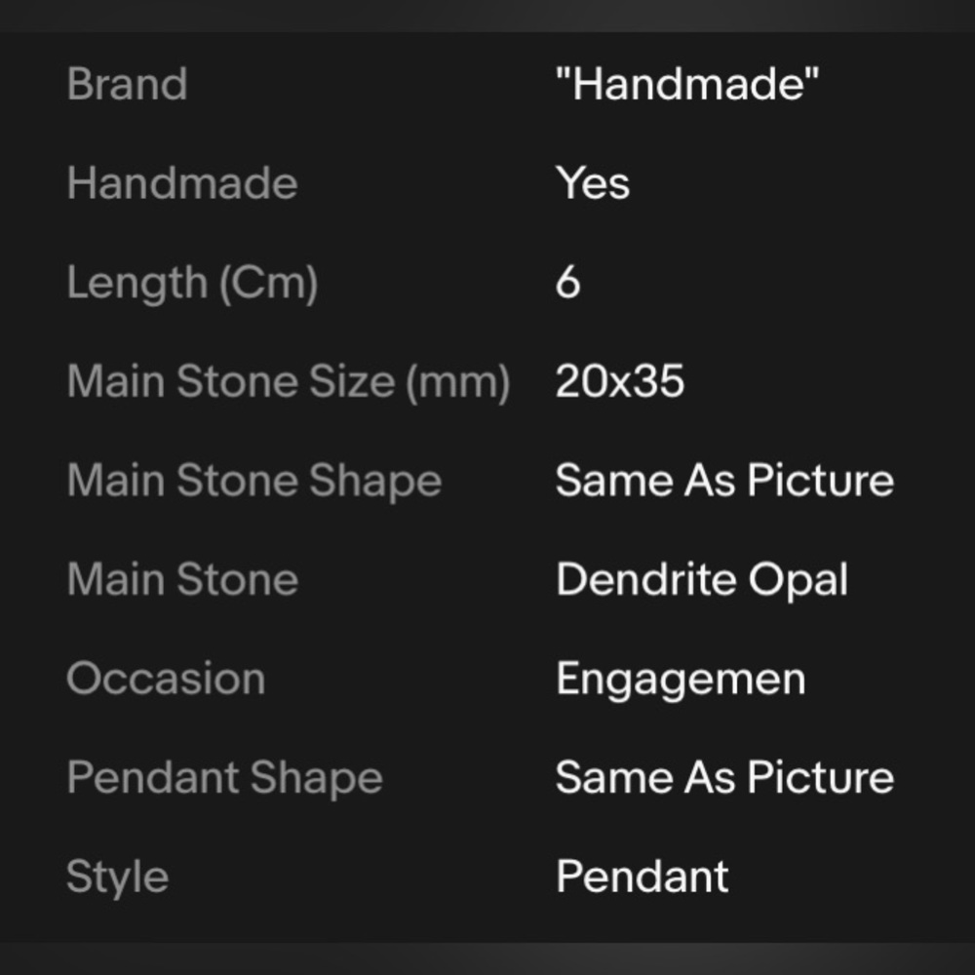Click the Occasion label
This screenshot has width=975, height=975.
166,678
